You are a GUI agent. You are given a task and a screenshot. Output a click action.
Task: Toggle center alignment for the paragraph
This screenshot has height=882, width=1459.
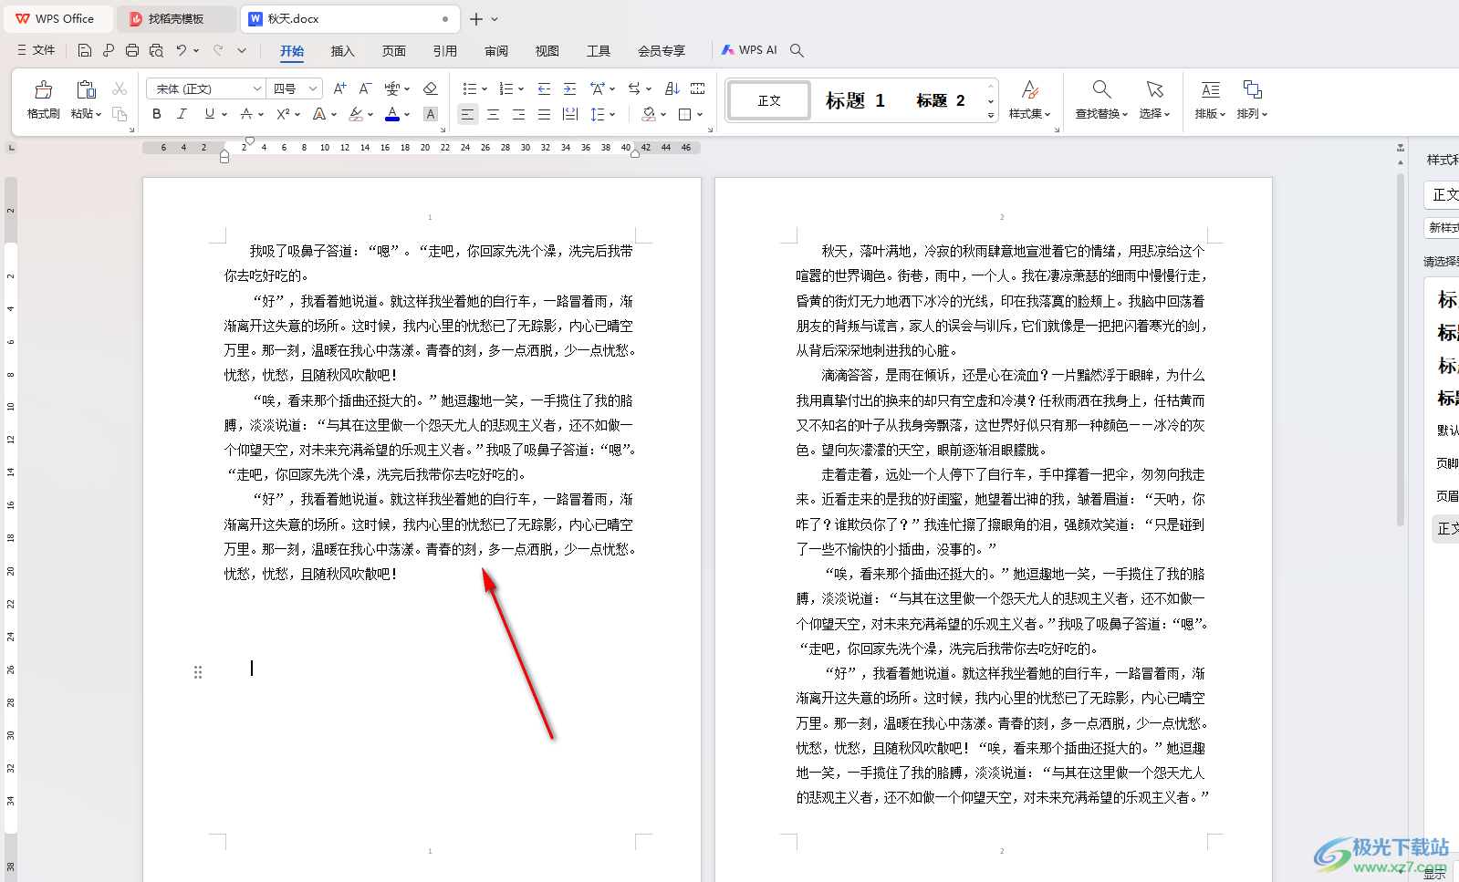[493, 114]
